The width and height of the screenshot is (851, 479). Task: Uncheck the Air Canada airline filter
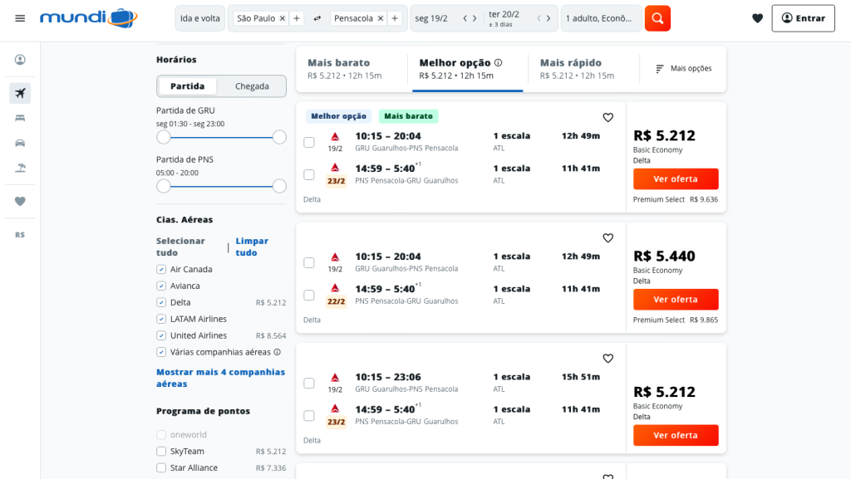tap(161, 270)
